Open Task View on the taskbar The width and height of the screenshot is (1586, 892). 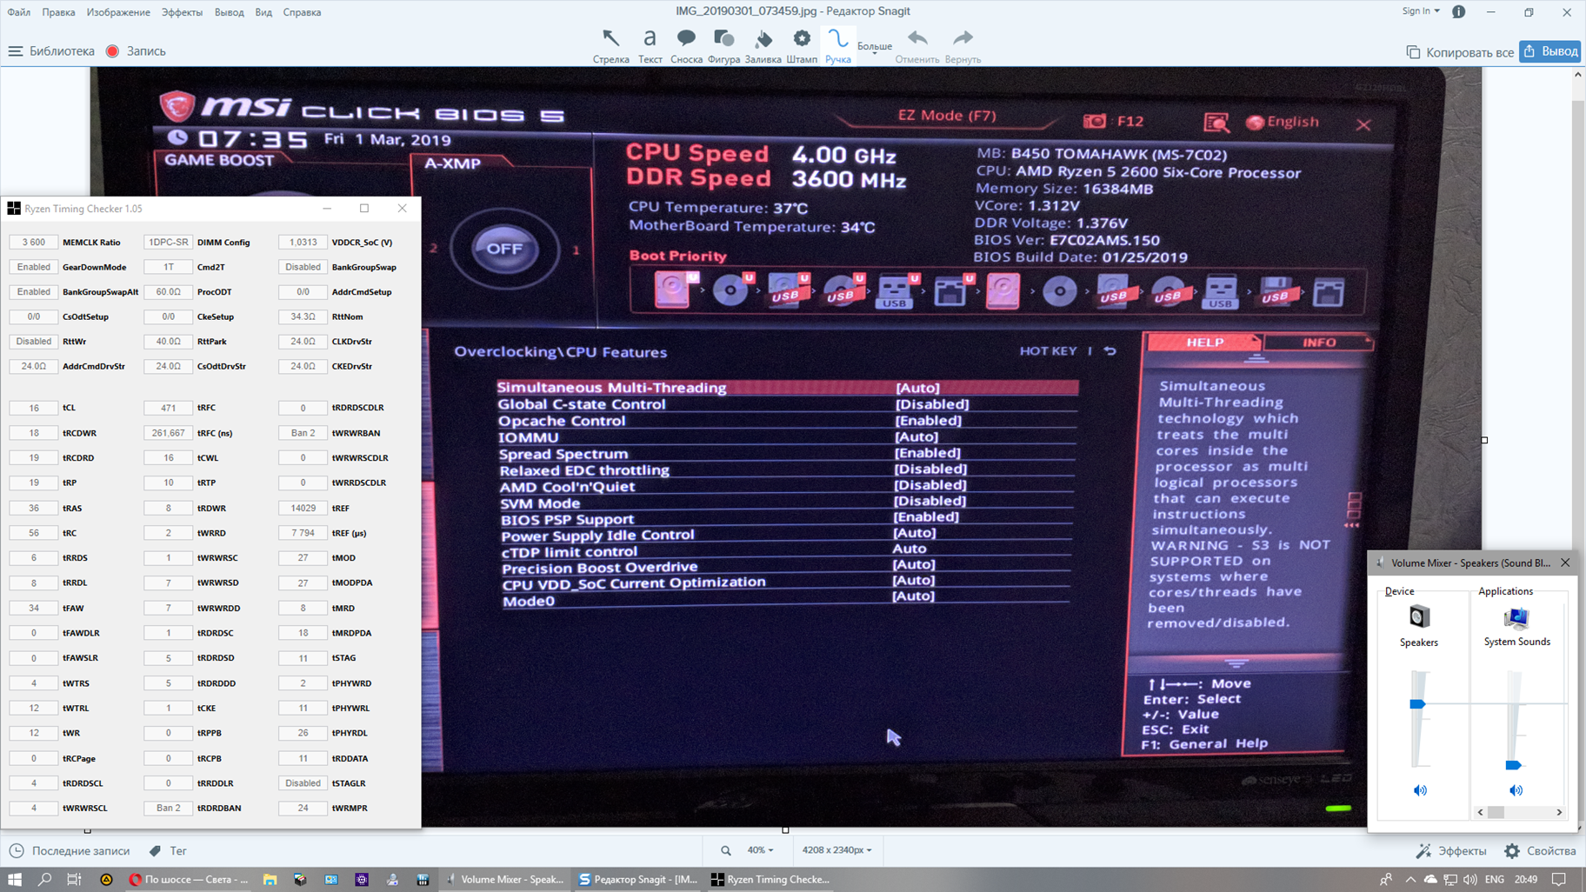pyautogui.click(x=74, y=879)
